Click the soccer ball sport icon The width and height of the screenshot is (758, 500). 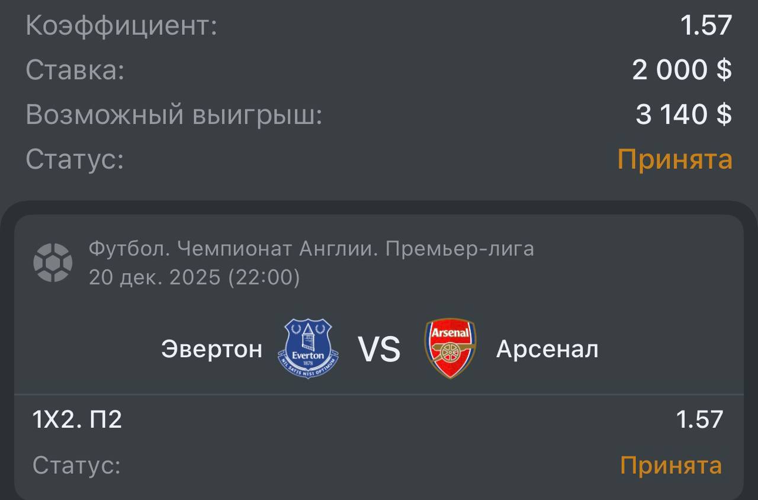click(53, 262)
